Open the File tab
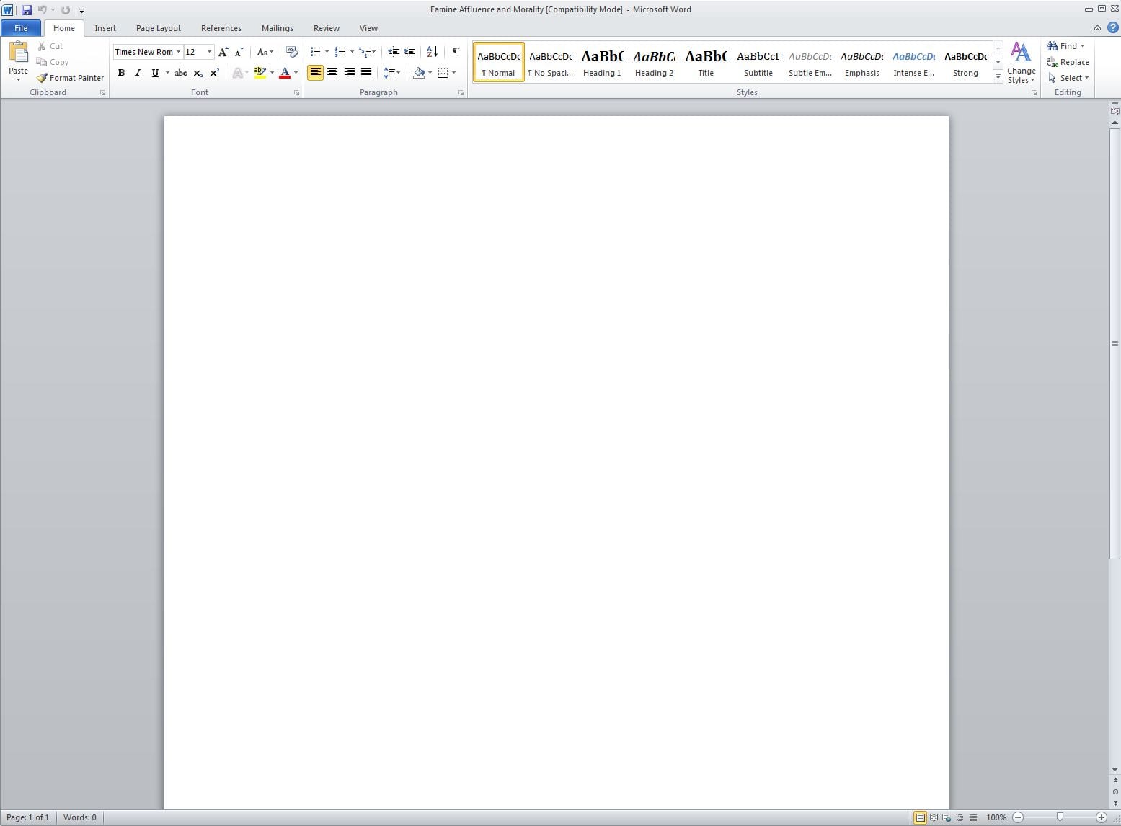 click(x=21, y=28)
